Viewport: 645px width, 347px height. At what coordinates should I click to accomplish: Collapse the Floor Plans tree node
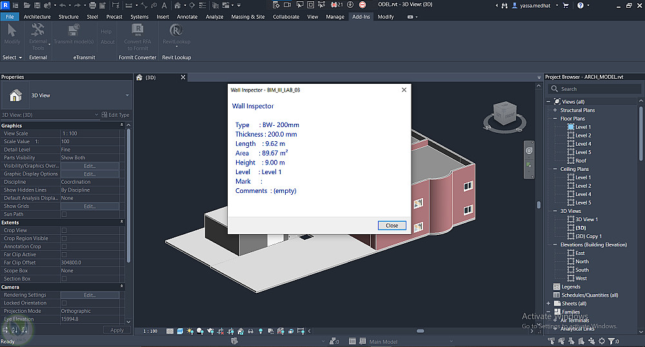pyautogui.click(x=555, y=119)
